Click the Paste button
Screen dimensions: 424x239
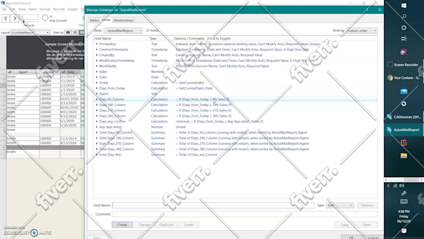367,225
